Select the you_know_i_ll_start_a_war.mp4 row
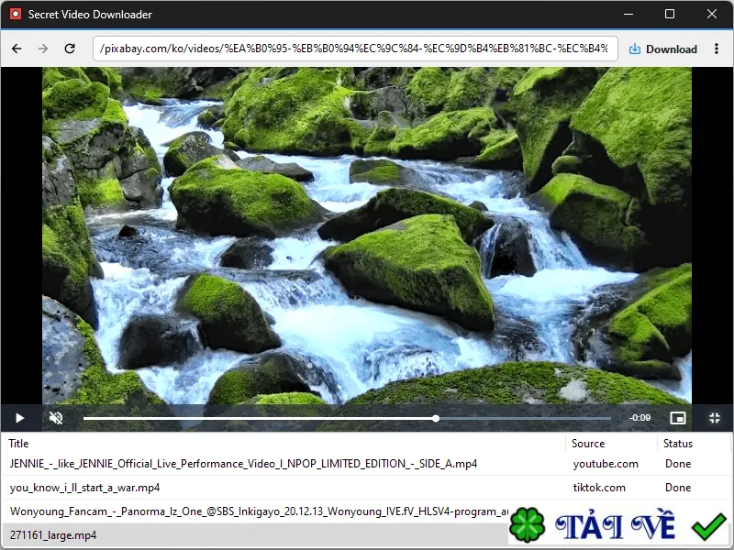Image resolution: width=734 pixels, height=550 pixels. coord(366,488)
